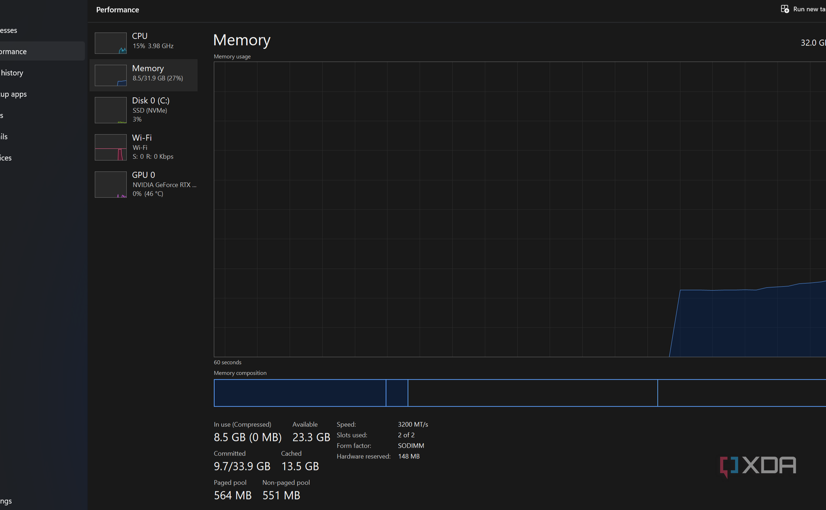Click the 60 seconds graph label
This screenshot has width=826, height=510.
[x=228, y=362]
